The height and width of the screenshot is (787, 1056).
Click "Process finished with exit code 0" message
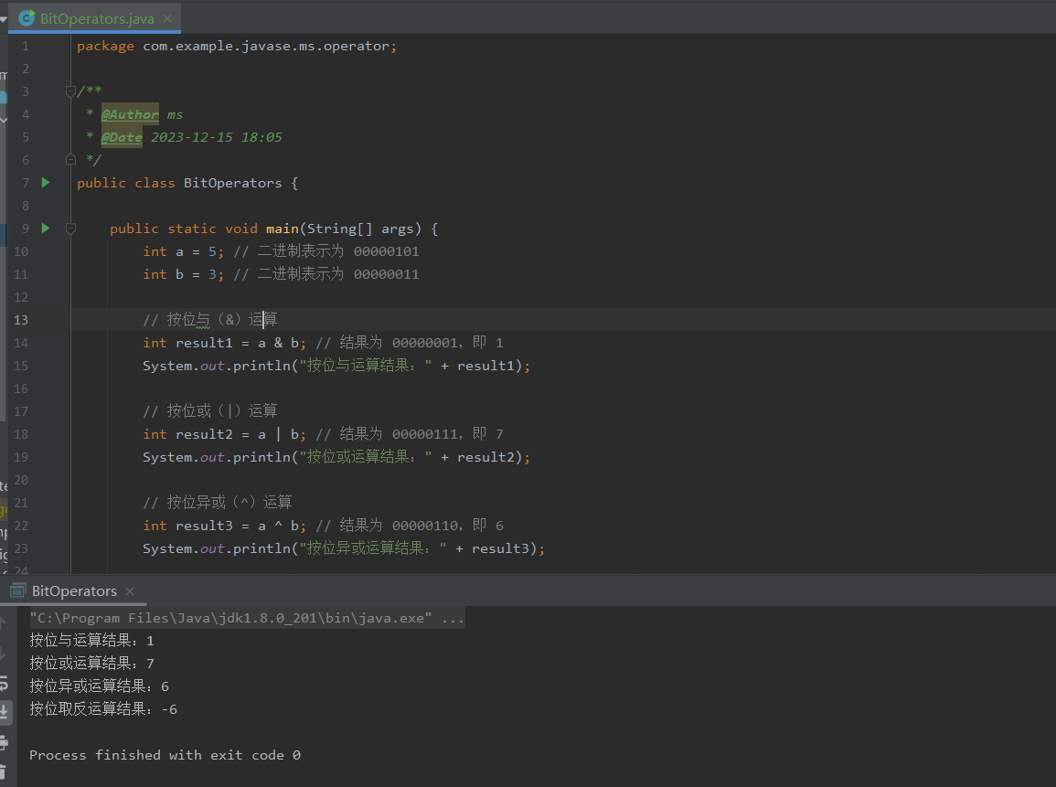click(165, 755)
